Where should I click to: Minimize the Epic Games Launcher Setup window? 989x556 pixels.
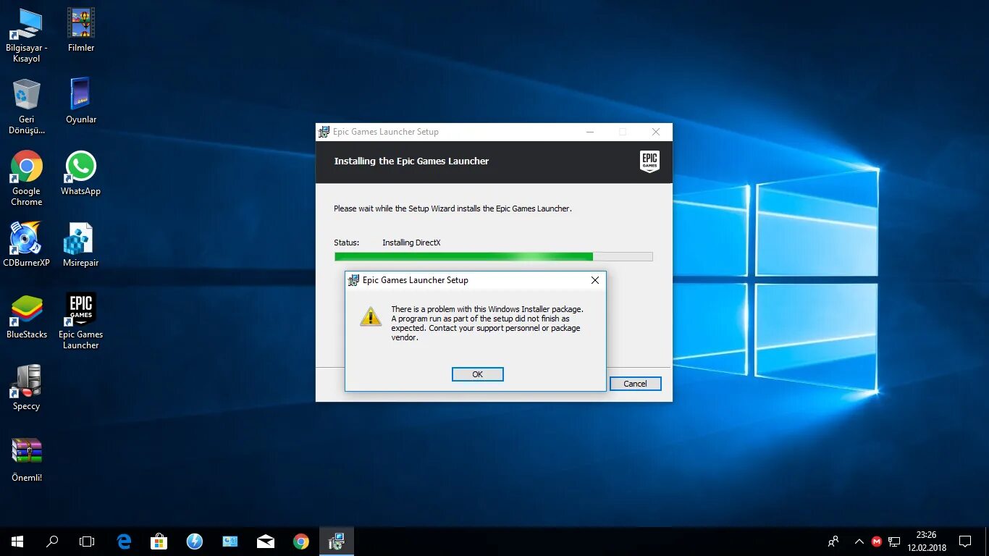(589, 132)
